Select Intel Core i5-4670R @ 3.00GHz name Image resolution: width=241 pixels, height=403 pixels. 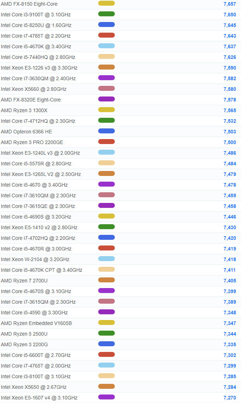pyautogui.click(x=36, y=249)
